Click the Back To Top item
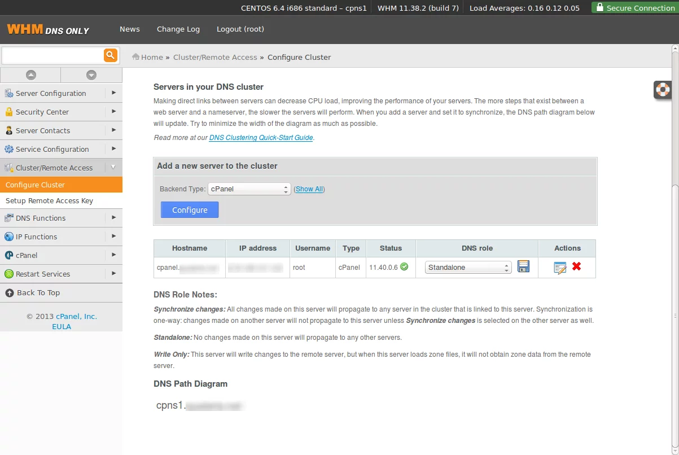679x455 pixels. [61, 292]
